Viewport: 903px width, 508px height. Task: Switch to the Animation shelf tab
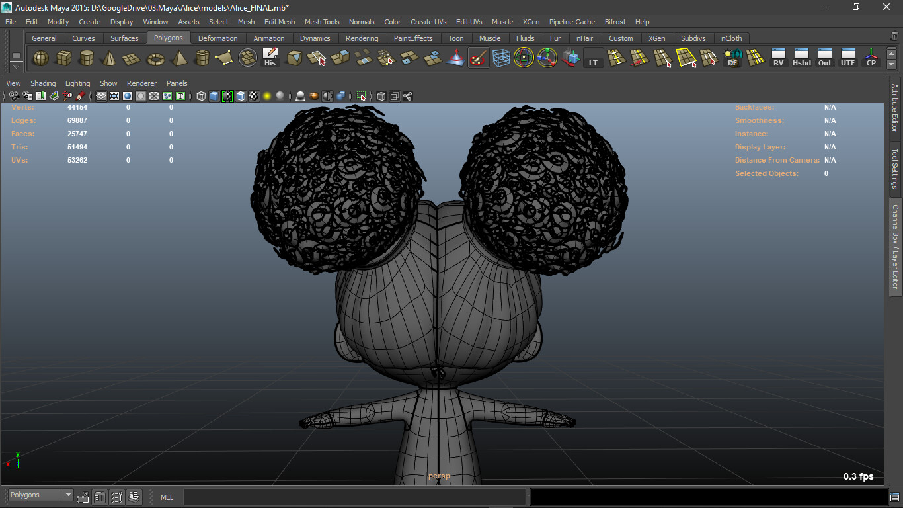pyautogui.click(x=269, y=38)
